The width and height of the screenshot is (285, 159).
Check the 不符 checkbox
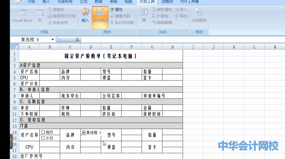click(43, 138)
